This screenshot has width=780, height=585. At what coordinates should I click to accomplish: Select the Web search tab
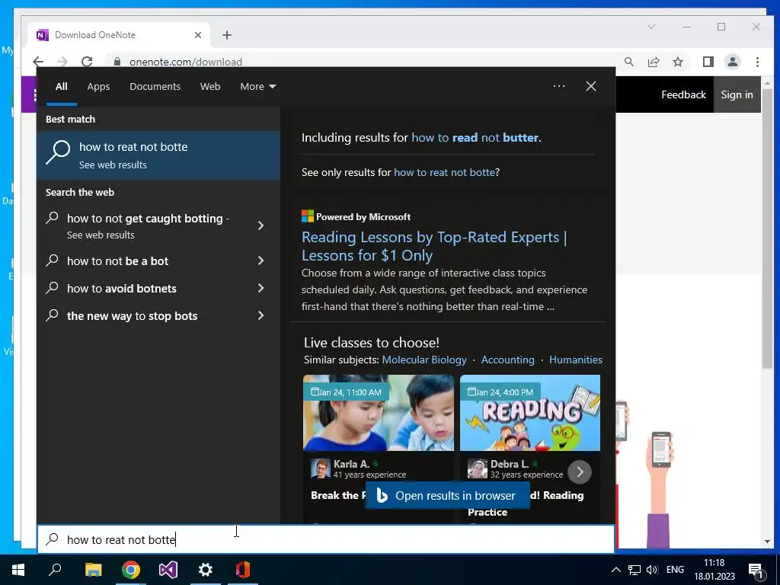pos(210,87)
